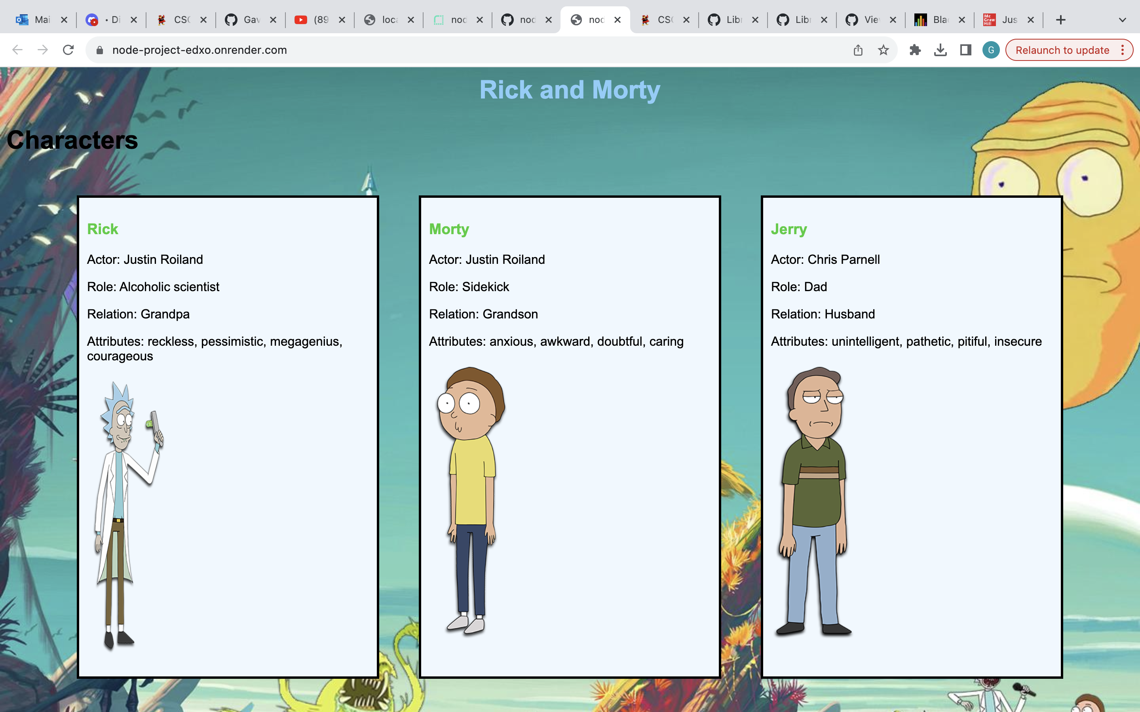This screenshot has height=712, width=1140.
Task: Click Morty's attributes line
Action: click(556, 341)
